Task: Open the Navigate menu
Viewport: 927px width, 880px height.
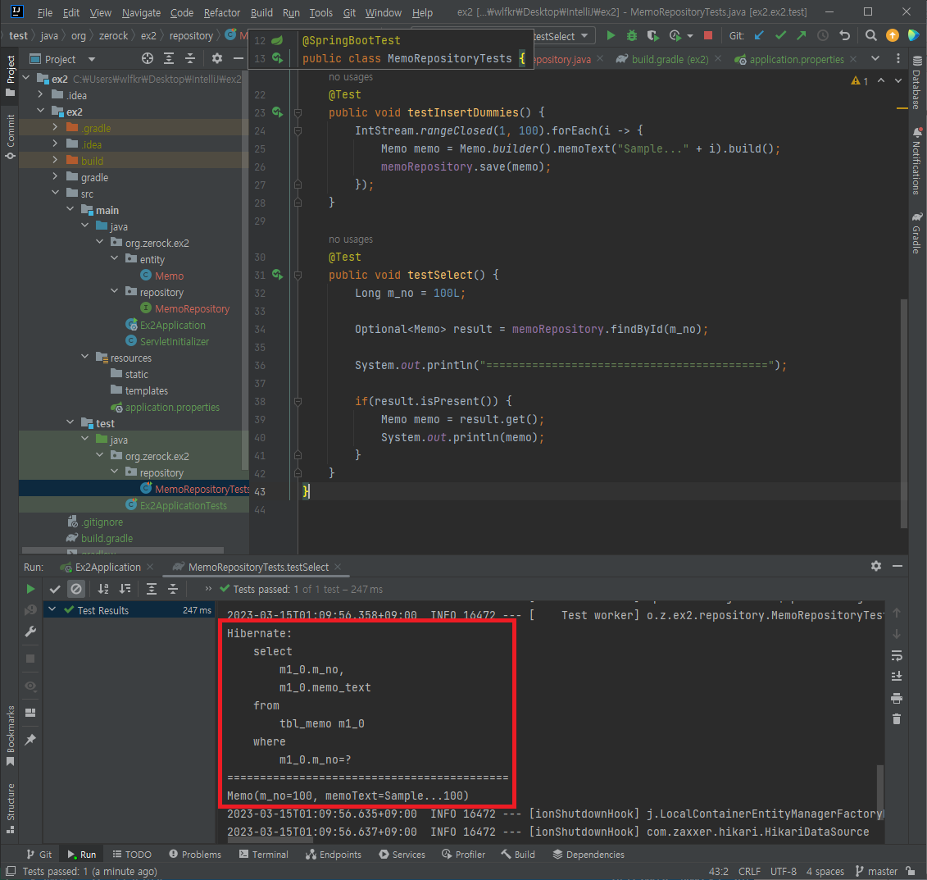Action: [141, 12]
